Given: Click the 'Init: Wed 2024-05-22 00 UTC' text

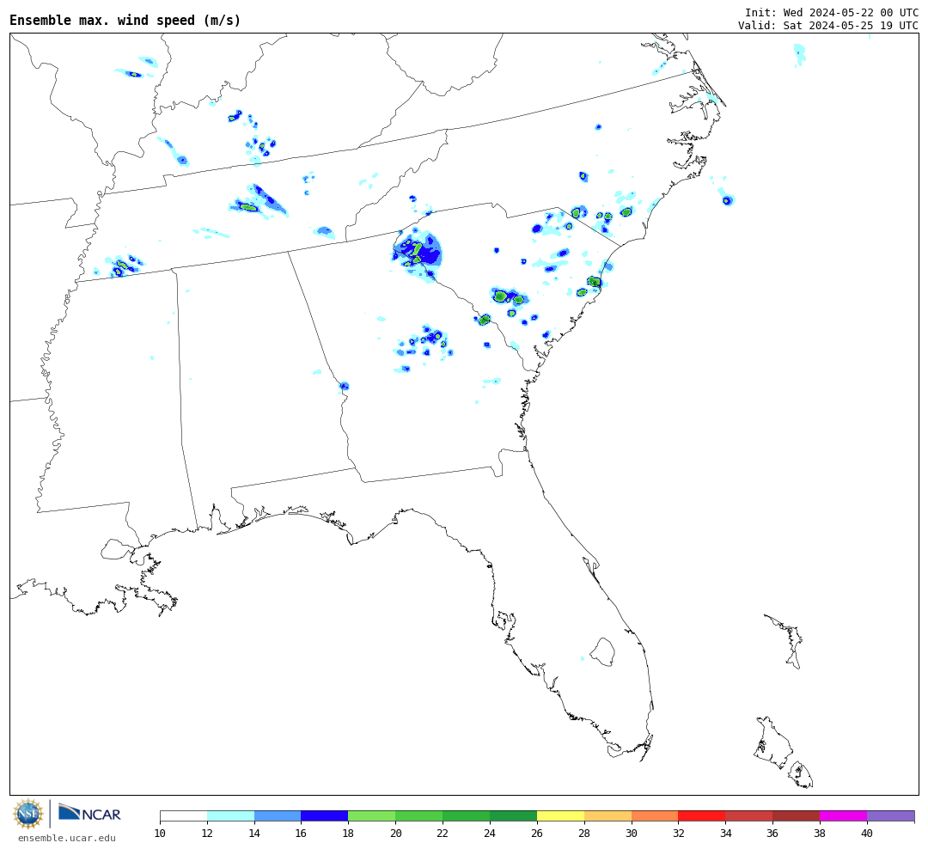Looking at the screenshot, I should pyautogui.click(x=832, y=12).
